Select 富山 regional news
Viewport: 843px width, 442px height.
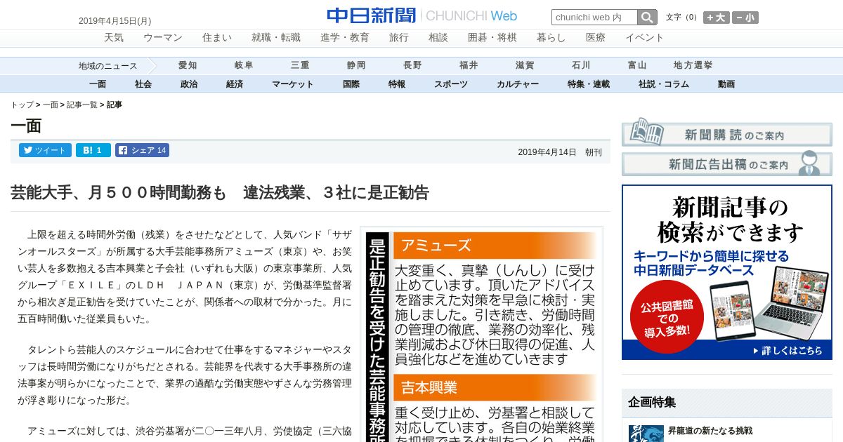637,65
